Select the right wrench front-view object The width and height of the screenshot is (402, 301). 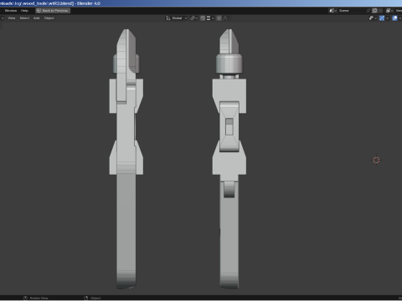(229, 159)
